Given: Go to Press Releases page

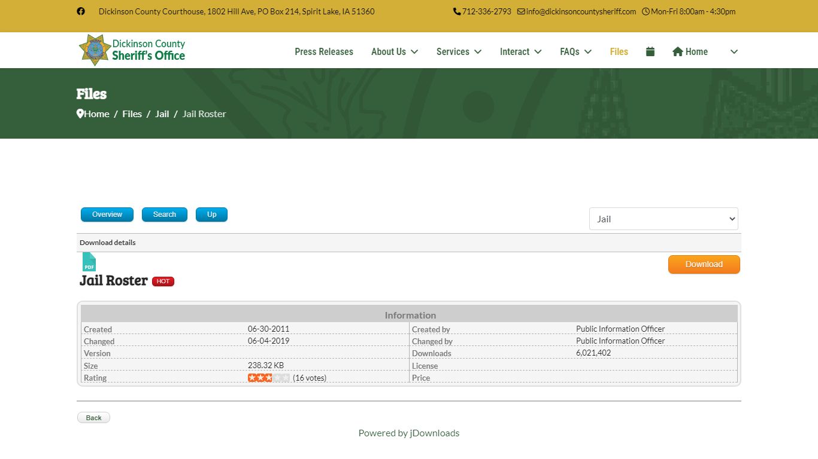Looking at the screenshot, I should 324,51.
